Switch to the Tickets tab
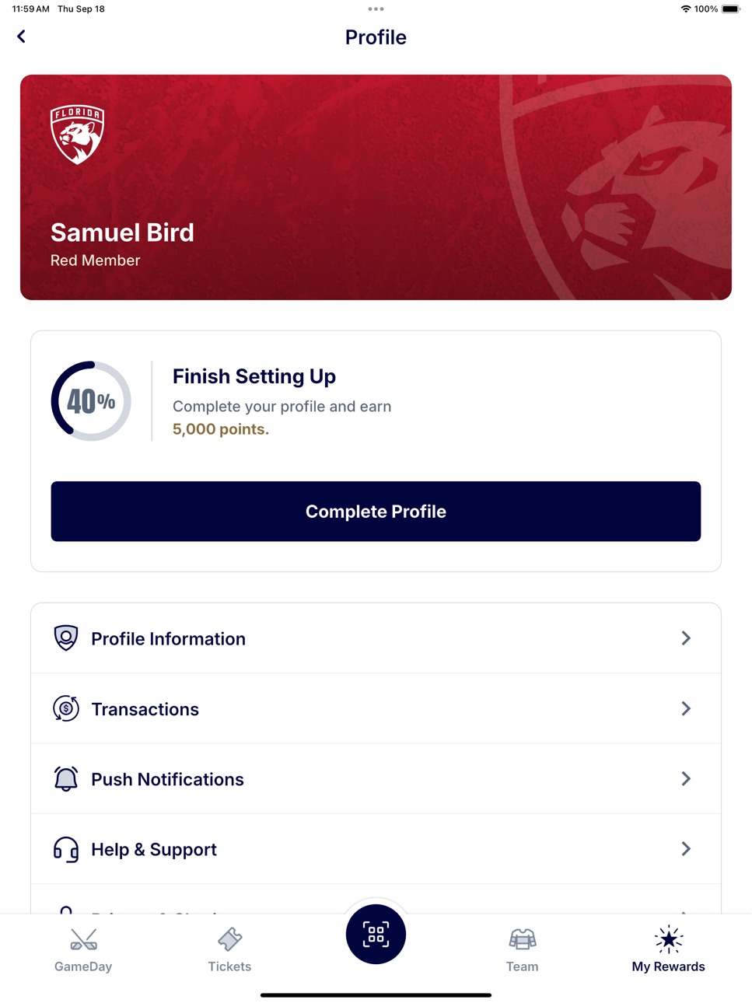This screenshot has width=752, height=1003. coord(229,950)
